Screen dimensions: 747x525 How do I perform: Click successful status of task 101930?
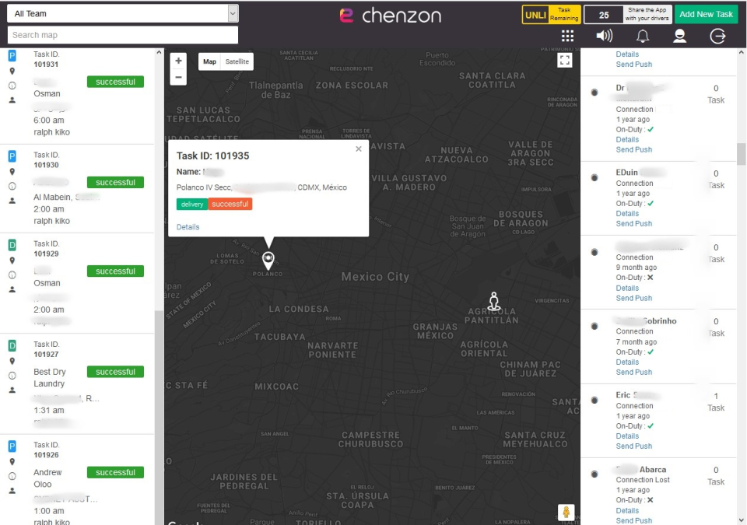[115, 183]
